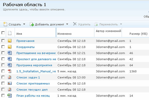Click the column divider after Имя header
The image size is (149, 100).
pyautogui.click(x=56, y=32)
